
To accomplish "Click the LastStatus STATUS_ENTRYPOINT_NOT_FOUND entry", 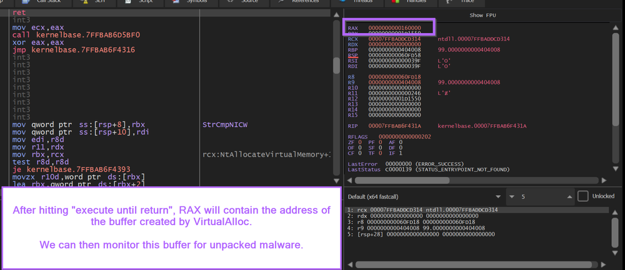I will tap(429, 170).
